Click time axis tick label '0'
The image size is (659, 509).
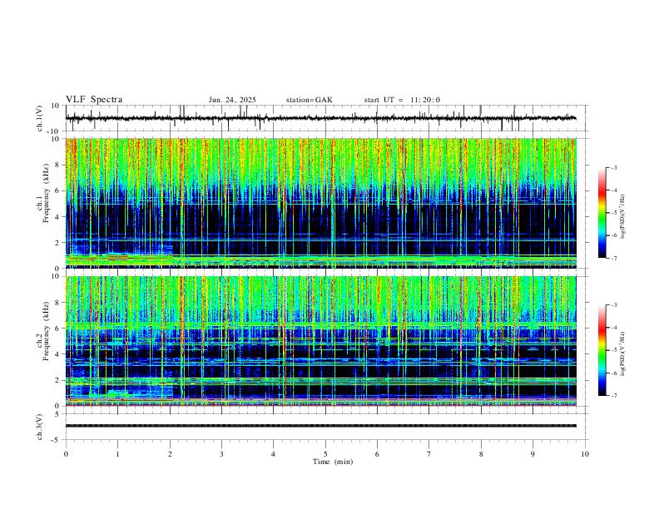point(66,454)
